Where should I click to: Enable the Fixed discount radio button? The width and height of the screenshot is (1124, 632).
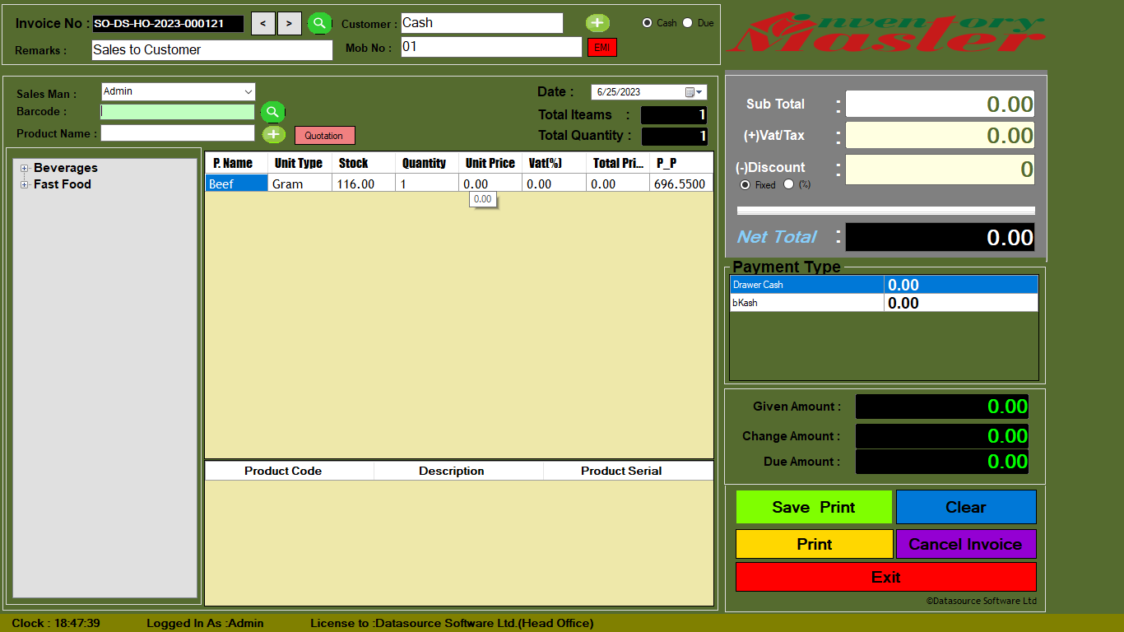(x=745, y=184)
